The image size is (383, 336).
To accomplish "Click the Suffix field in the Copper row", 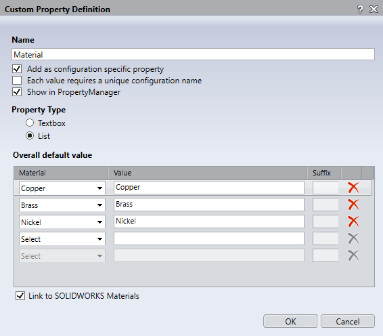I will pos(325,188).
